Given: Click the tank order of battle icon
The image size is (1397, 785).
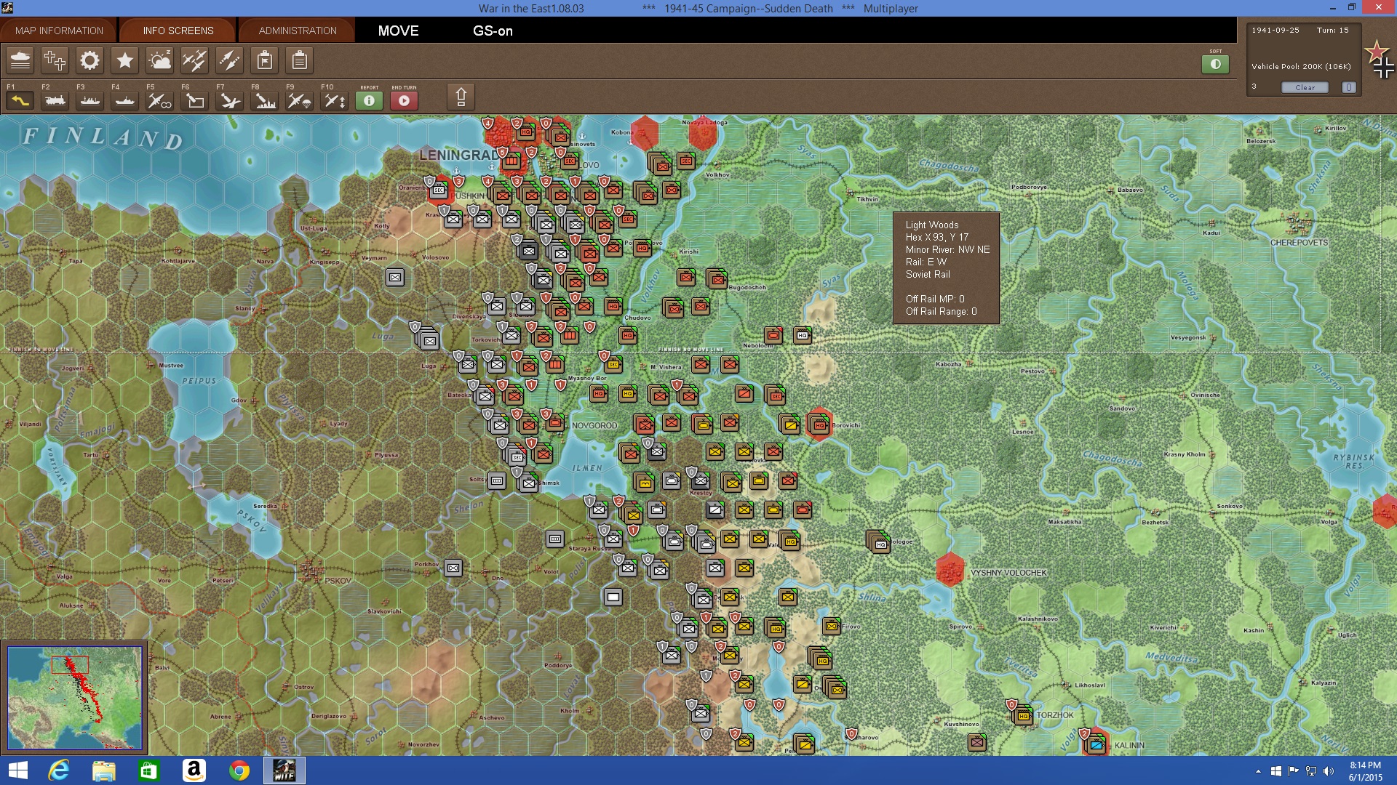Looking at the screenshot, I should click(x=20, y=60).
